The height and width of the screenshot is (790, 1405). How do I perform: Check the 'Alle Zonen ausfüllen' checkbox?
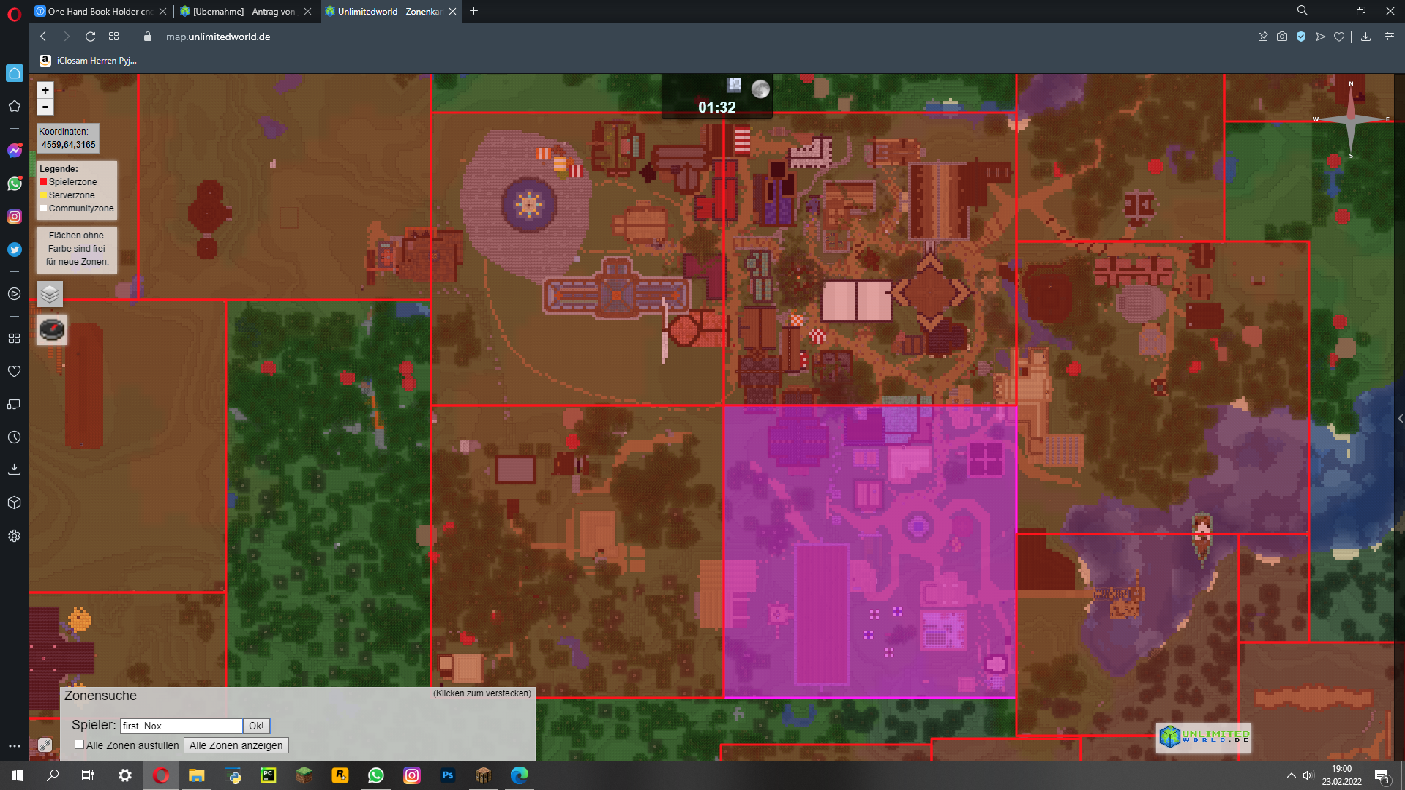[79, 745]
